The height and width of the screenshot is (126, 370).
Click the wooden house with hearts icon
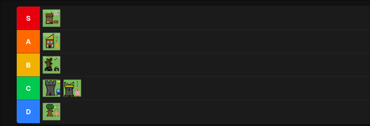pos(51,18)
